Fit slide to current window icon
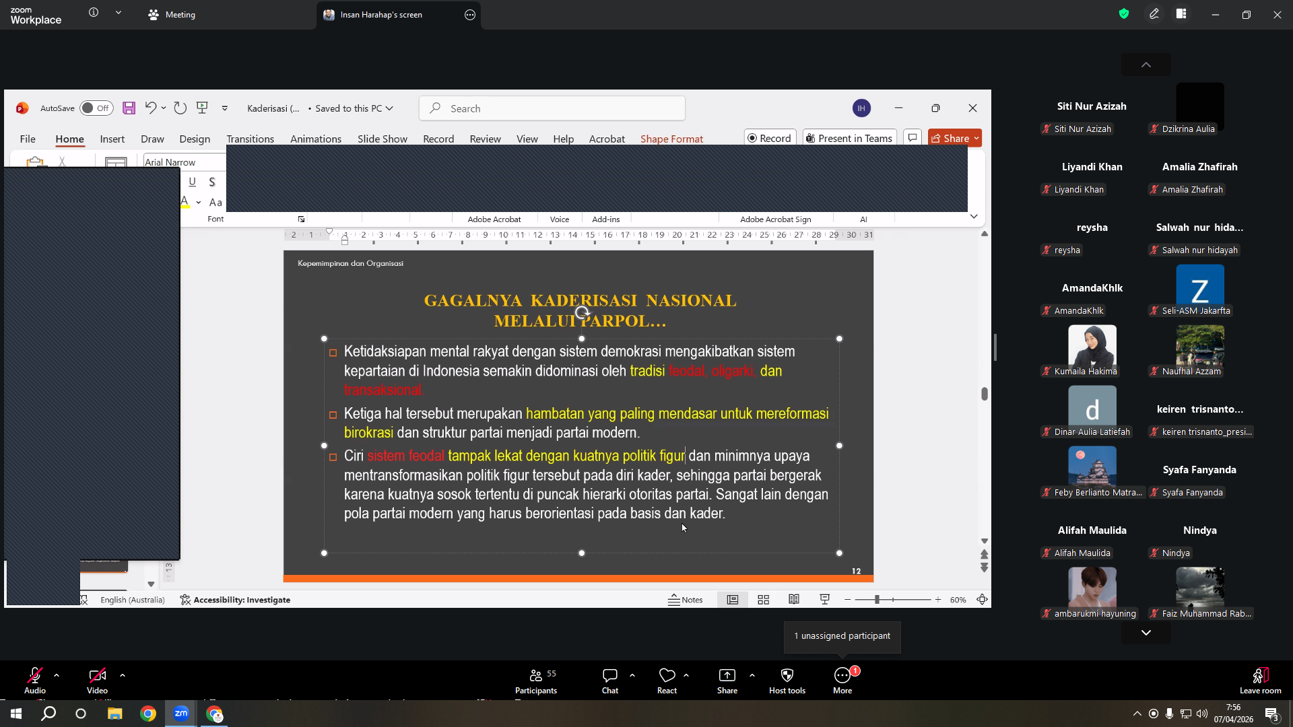Screen dimensions: 1293x727 point(983,600)
